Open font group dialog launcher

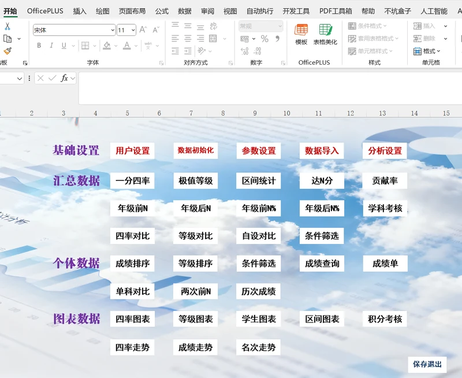[161, 63]
